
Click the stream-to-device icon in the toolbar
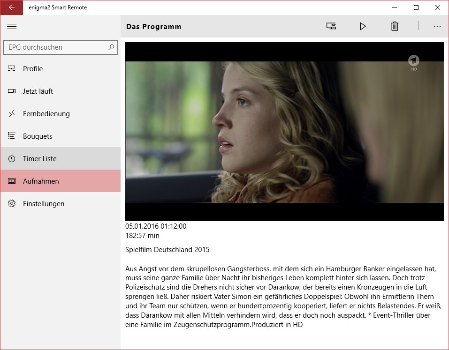331,26
